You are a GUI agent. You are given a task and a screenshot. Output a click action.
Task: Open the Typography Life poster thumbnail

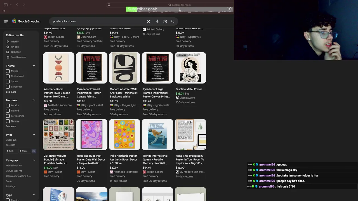(x=190, y=135)
